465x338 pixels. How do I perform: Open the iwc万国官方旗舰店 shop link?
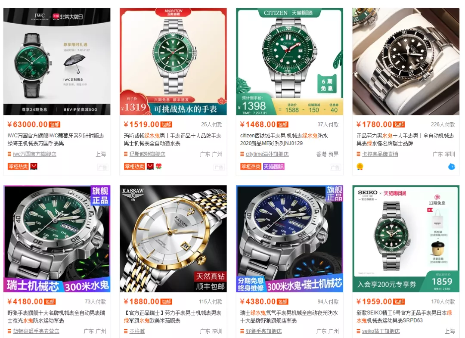pos(35,154)
